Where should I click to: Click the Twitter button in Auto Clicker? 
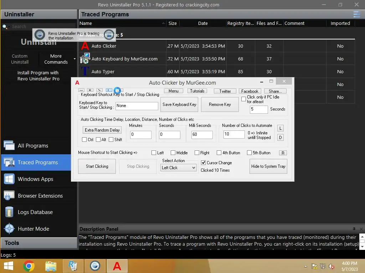tap(225, 91)
